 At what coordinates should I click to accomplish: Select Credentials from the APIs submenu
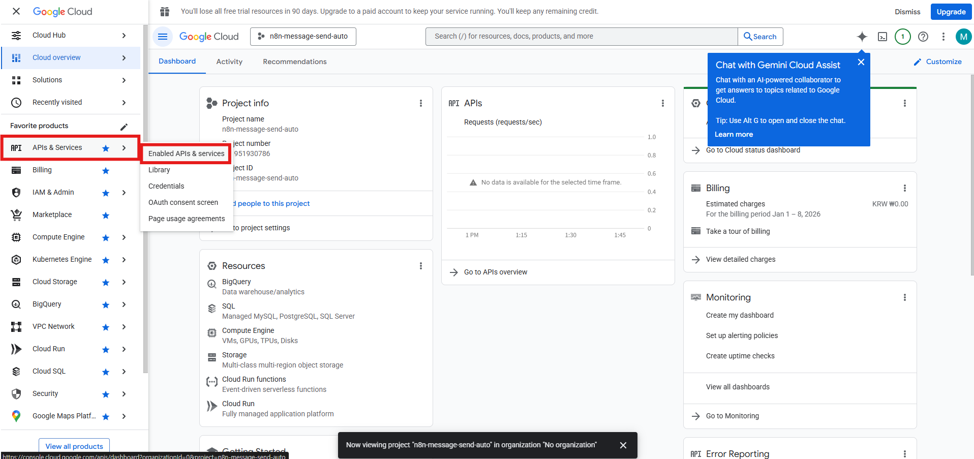pos(166,186)
